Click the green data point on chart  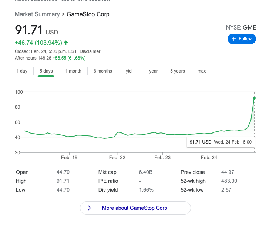pyautogui.click(x=254, y=98)
